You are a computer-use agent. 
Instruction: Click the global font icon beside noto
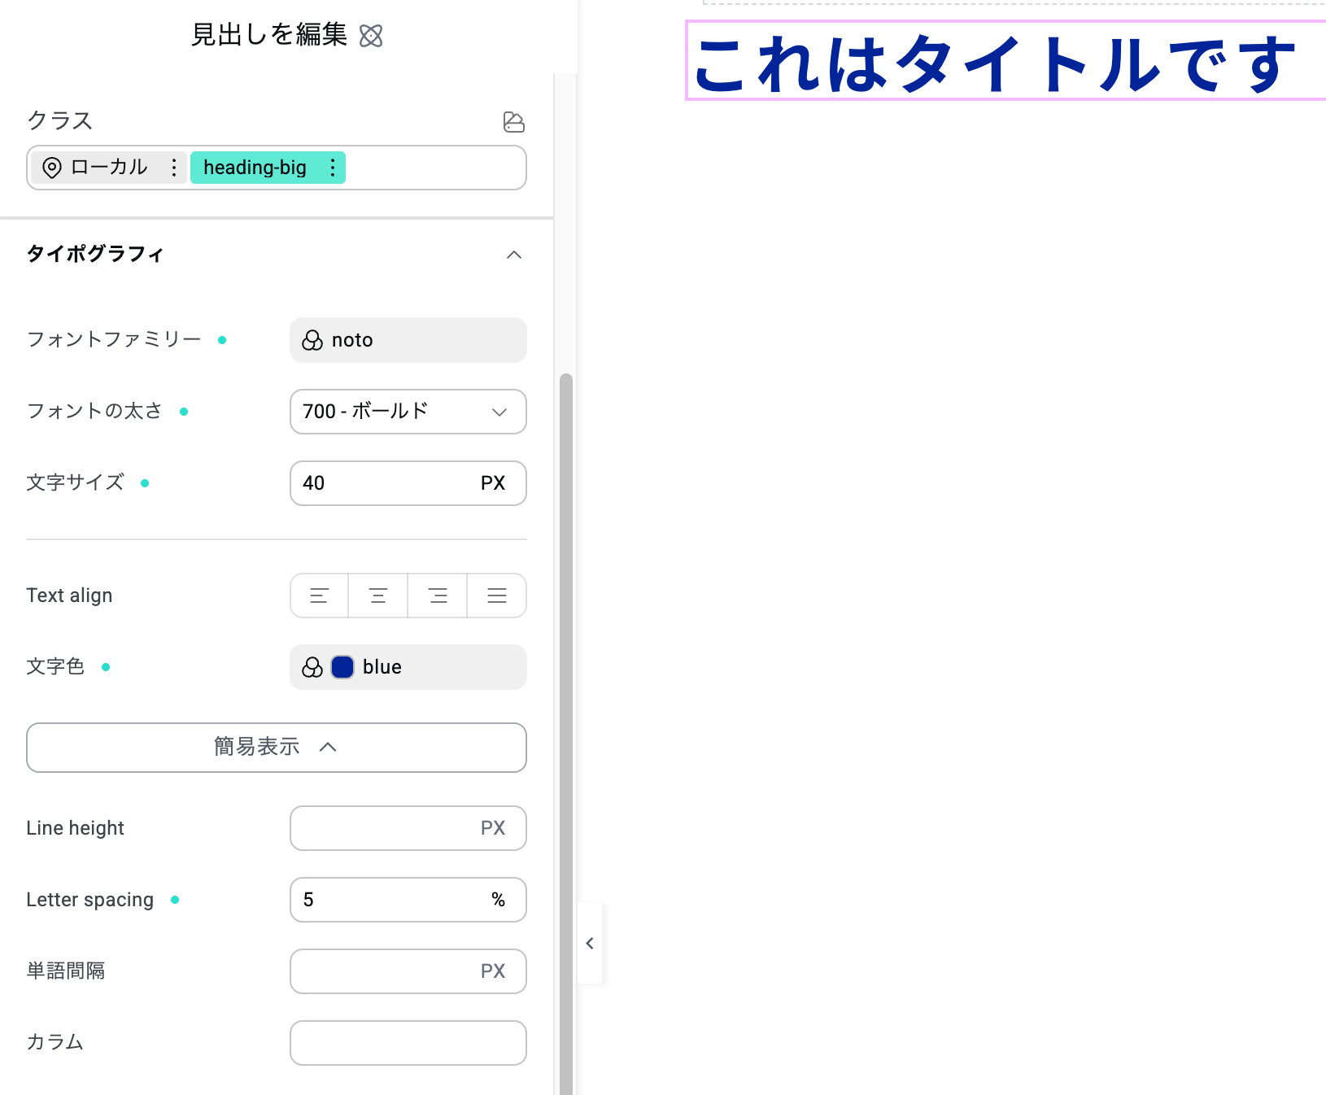tap(312, 340)
